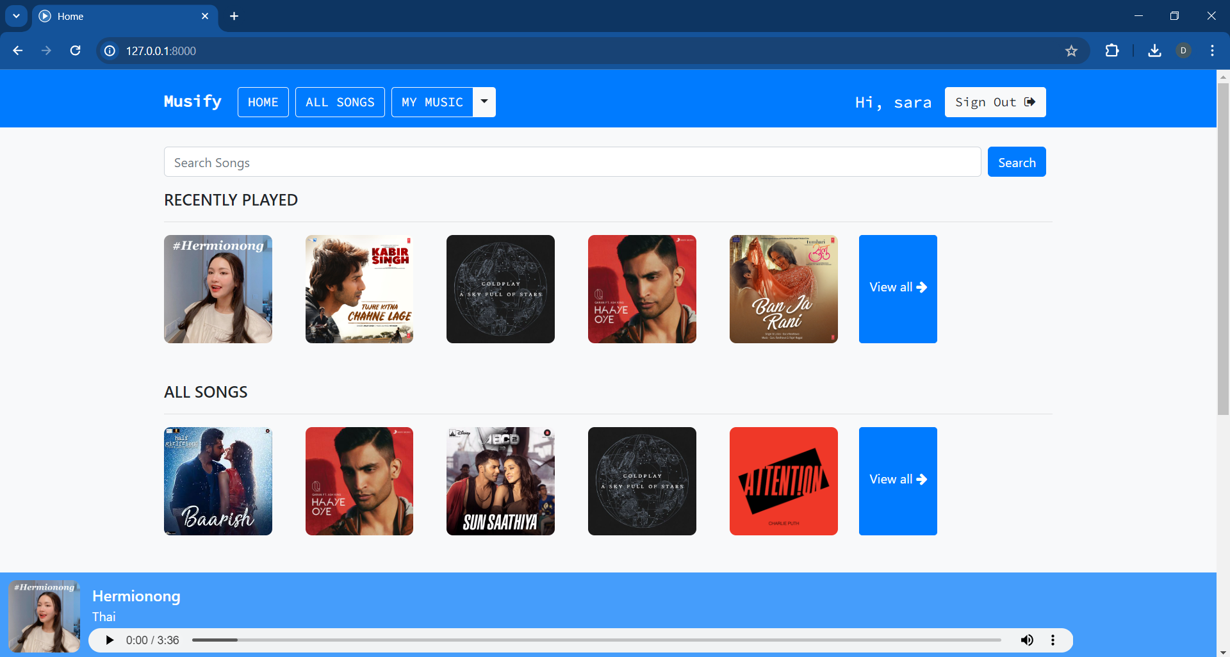Click the page vertical scrollbar

pyautogui.click(x=1223, y=248)
